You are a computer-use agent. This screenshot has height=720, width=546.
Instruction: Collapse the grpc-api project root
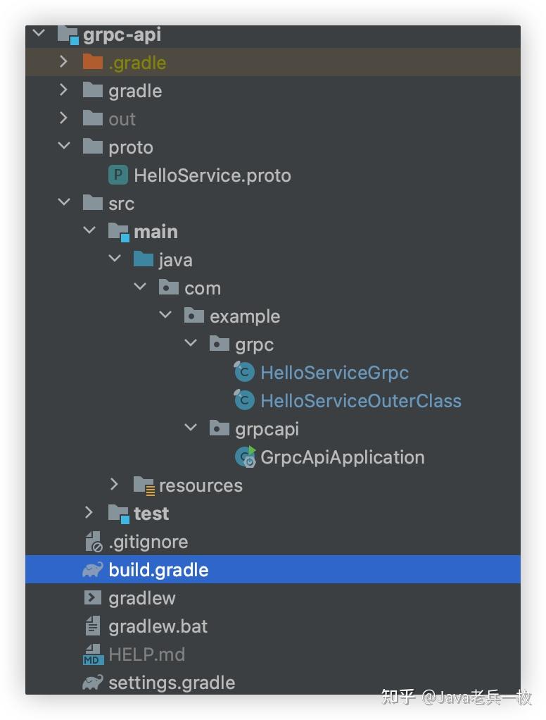39,32
